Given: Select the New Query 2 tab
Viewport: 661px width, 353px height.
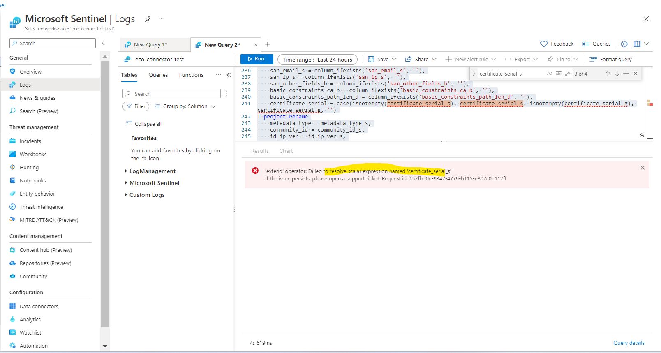Looking at the screenshot, I should click(222, 45).
